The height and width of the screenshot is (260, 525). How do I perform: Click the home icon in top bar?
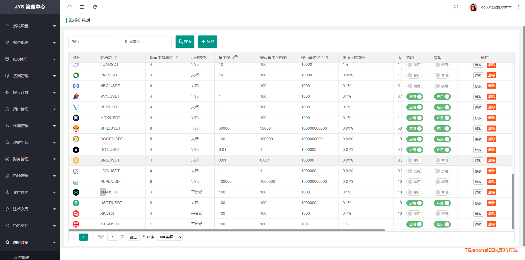[69, 7]
